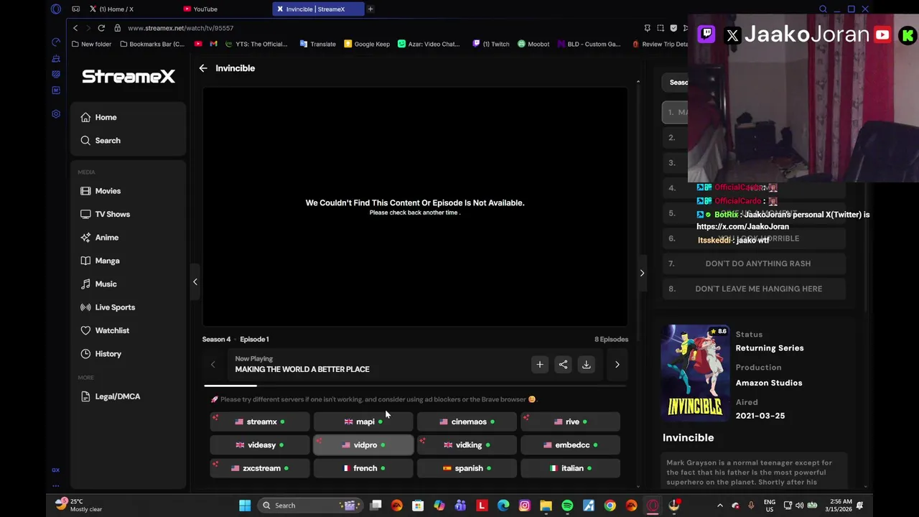Viewport: 919px width, 517px height.
Task: Add episode to watchlist with plus icon
Action: point(540,365)
